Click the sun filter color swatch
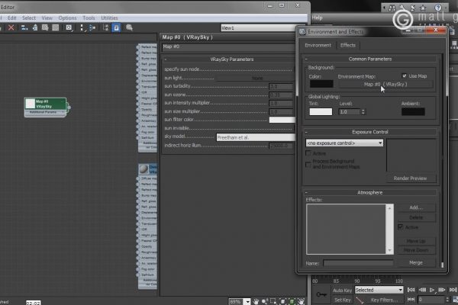458x305 pixels. [x=282, y=120]
